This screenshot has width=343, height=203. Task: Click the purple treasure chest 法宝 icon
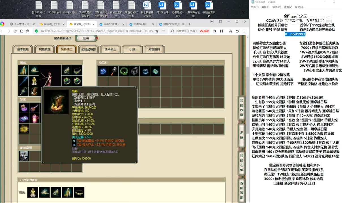23,107
